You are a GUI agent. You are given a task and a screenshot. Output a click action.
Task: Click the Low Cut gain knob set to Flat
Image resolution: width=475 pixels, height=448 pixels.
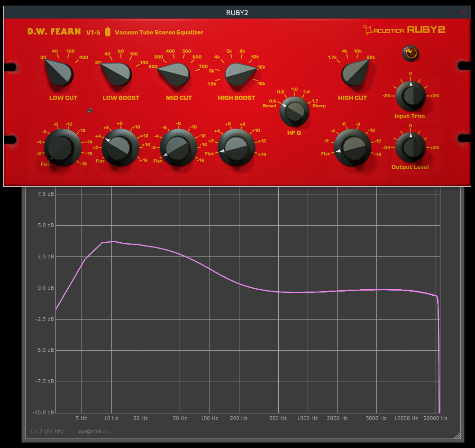63,147
